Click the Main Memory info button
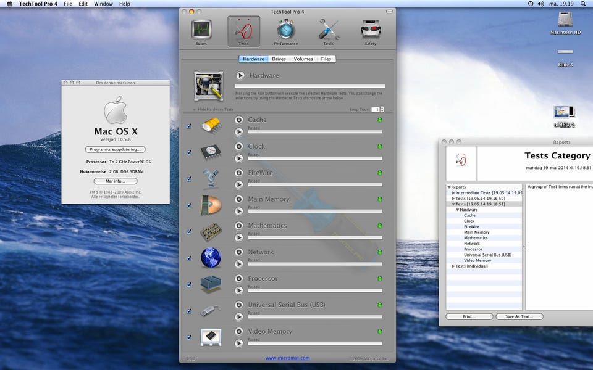 239,199
